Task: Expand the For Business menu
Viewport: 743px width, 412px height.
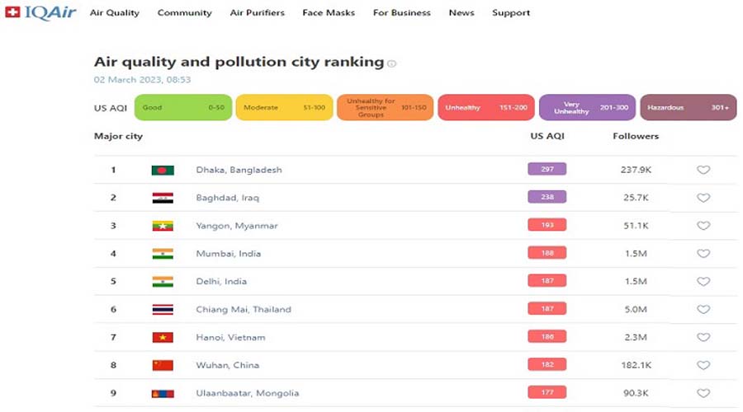Action: [x=401, y=13]
